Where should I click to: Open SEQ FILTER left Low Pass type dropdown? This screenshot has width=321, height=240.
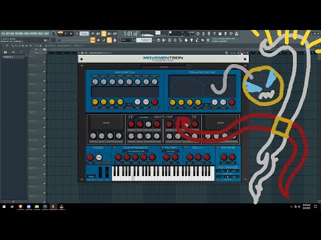pos(144,117)
